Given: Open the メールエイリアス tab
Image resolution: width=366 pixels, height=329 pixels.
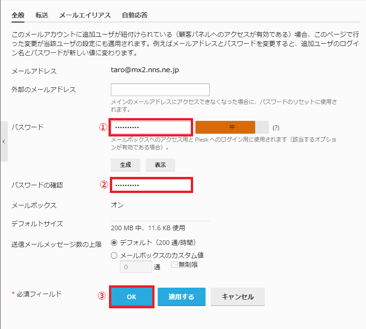Looking at the screenshot, I should [x=85, y=15].
